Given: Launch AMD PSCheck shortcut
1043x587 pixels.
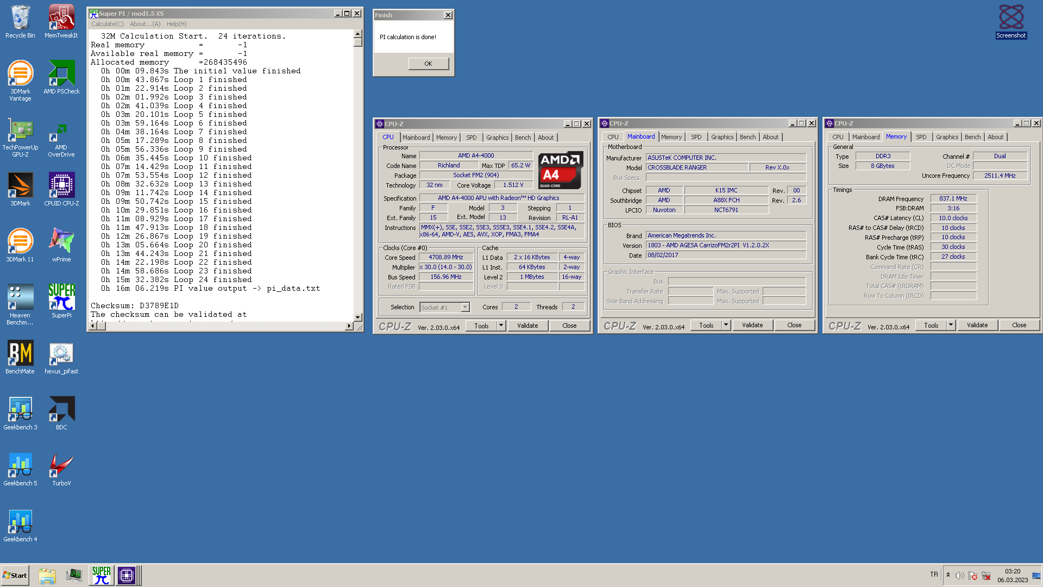Looking at the screenshot, I should [61, 77].
